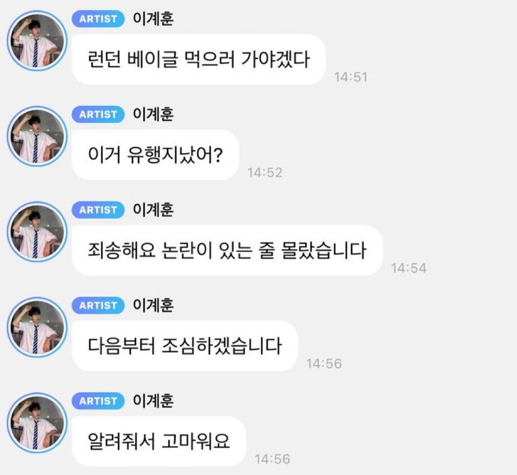Screen dimensions: 517x475
Task: Click ARTIST badge above 알려줘서 고마워요 message
Action: coord(98,401)
